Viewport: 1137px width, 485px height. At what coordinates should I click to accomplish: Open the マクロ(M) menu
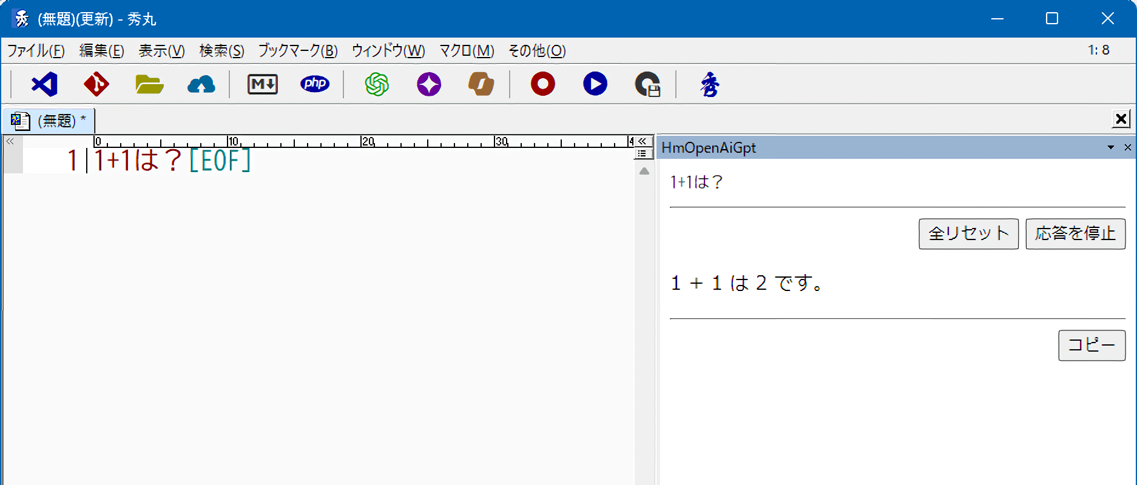click(467, 51)
